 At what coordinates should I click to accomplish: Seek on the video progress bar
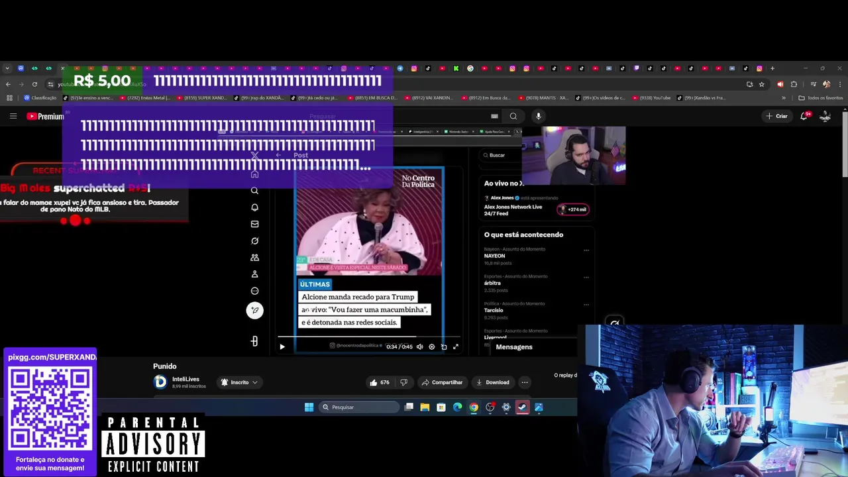click(x=368, y=337)
